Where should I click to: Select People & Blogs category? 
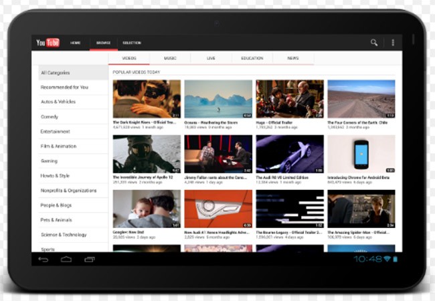pyautogui.click(x=73, y=205)
